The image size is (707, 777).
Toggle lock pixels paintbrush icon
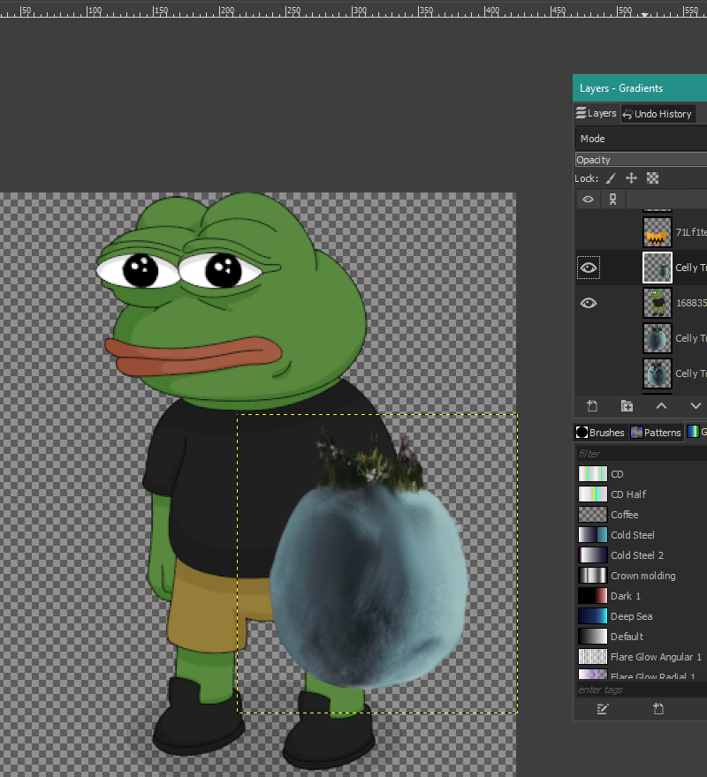point(611,178)
